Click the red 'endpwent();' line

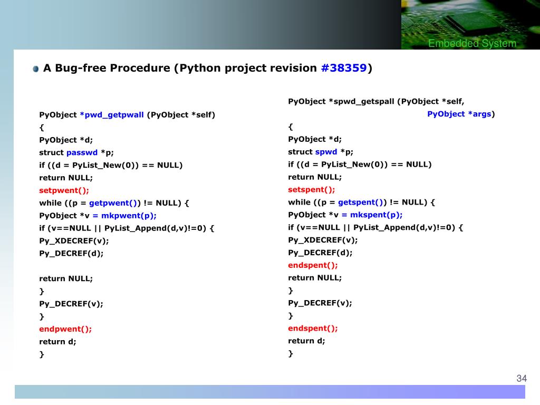[x=65, y=329]
